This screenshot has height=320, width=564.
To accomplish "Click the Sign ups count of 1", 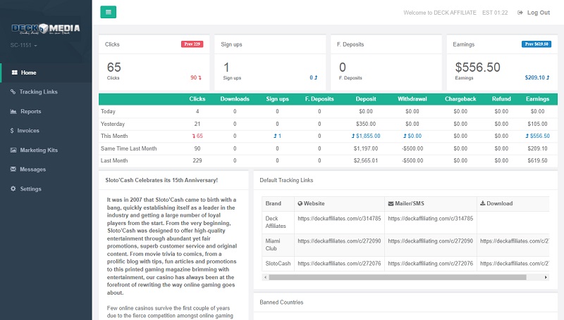I will [226, 67].
